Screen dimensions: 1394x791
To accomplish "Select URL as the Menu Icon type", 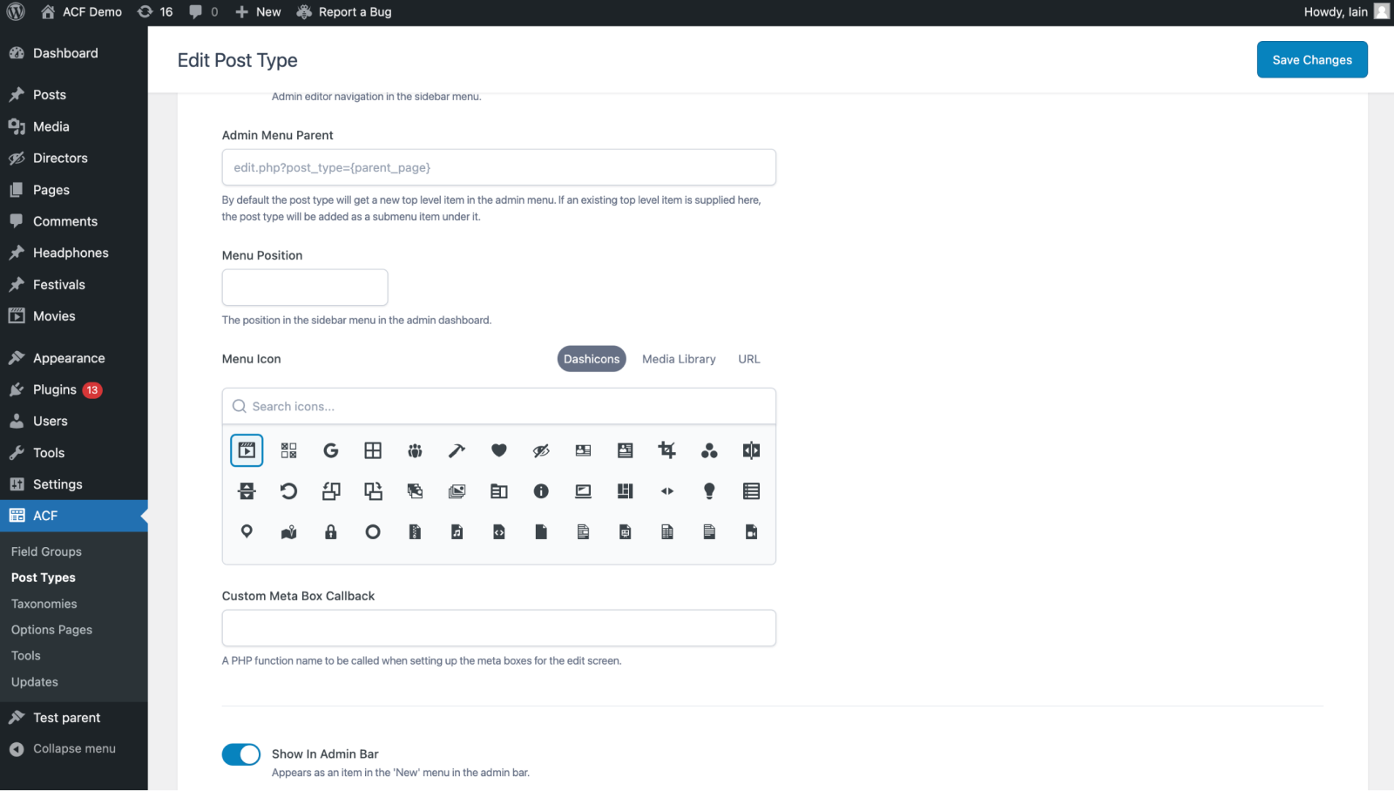I will pyautogui.click(x=748, y=358).
